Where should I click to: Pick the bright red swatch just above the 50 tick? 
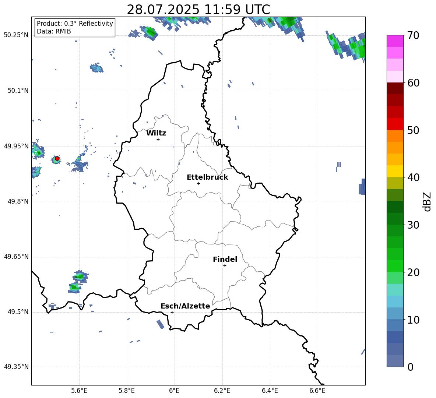[395, 124]
